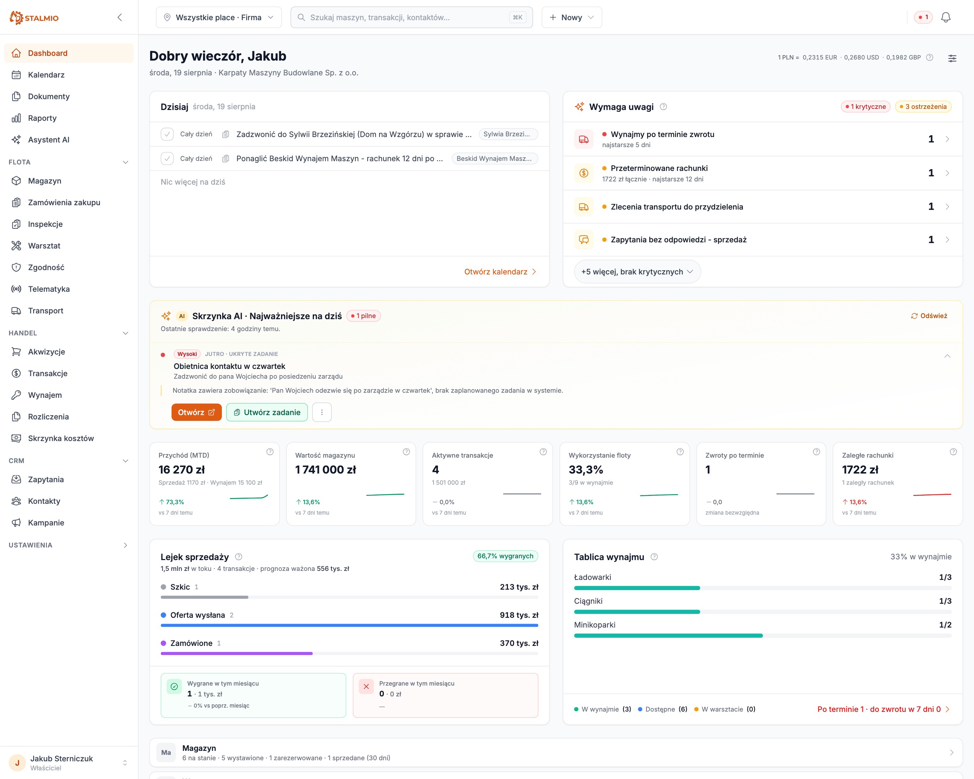
Task: Click the orange Otwórz button
Action: (x=197, y=412)
